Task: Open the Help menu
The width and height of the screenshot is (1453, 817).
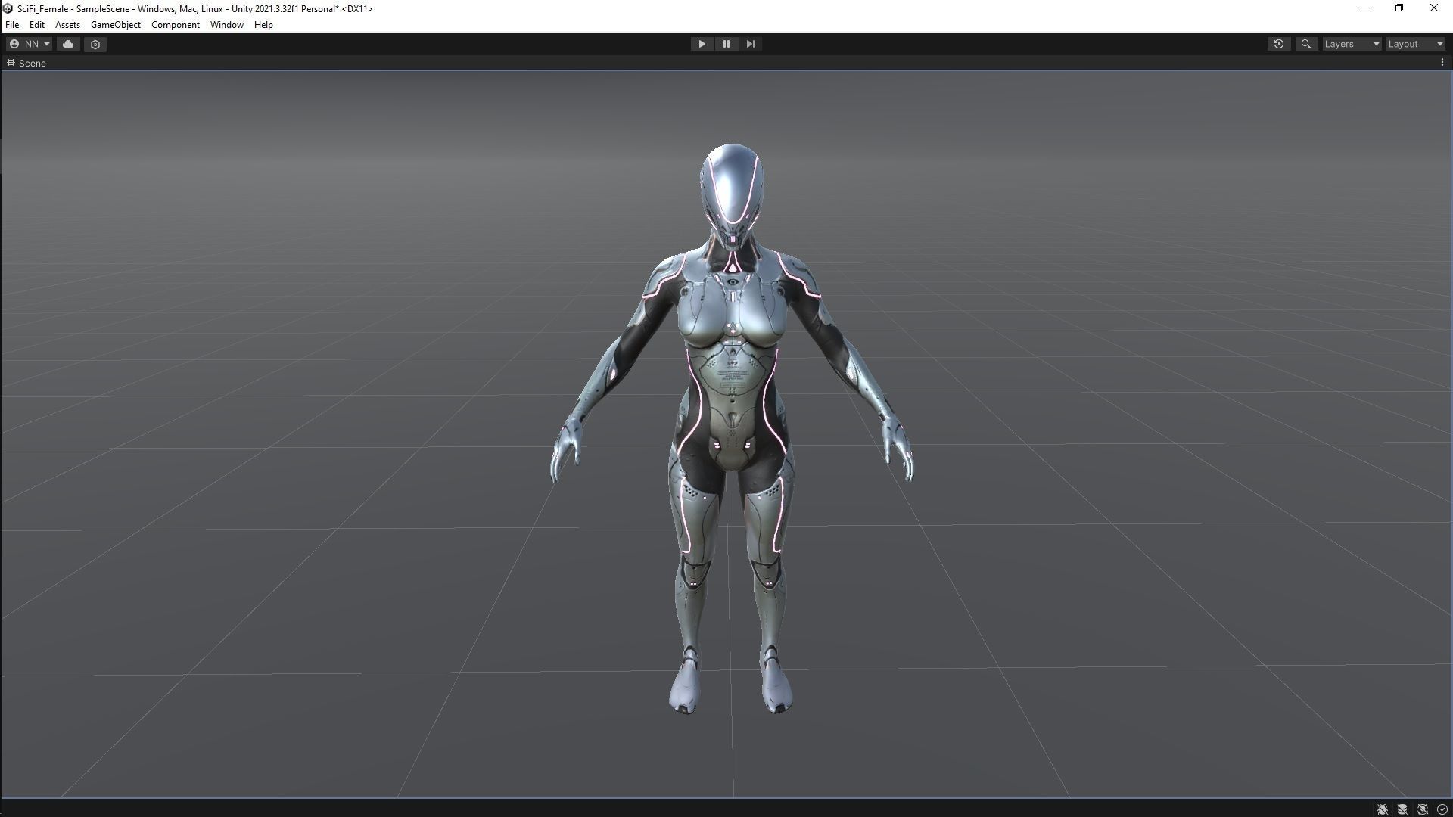Action: point(263,25)
